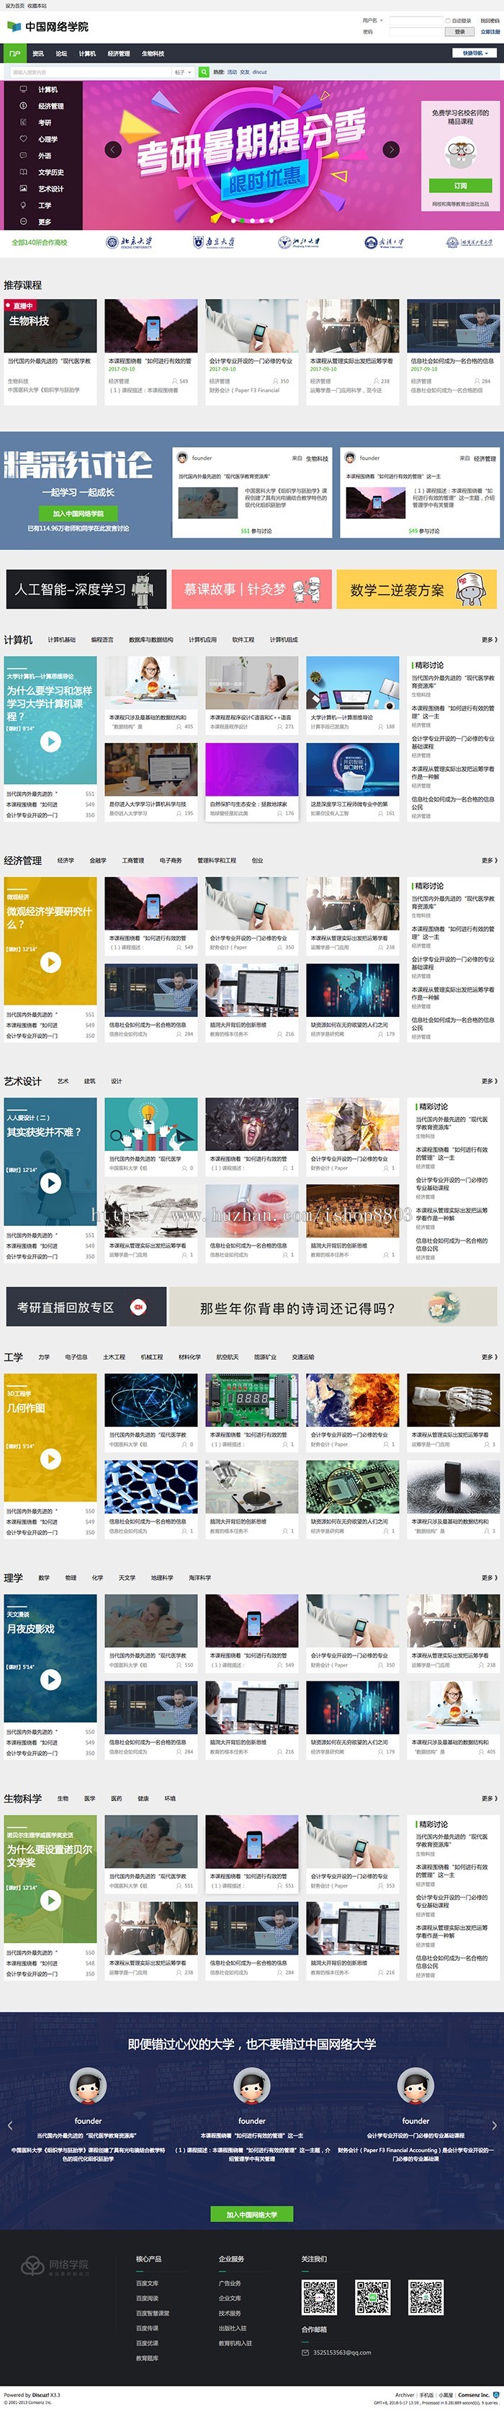Click the 考研 icon in sidebar
The width and height of the screenshot is (504, 2426).
click(24, 123)
